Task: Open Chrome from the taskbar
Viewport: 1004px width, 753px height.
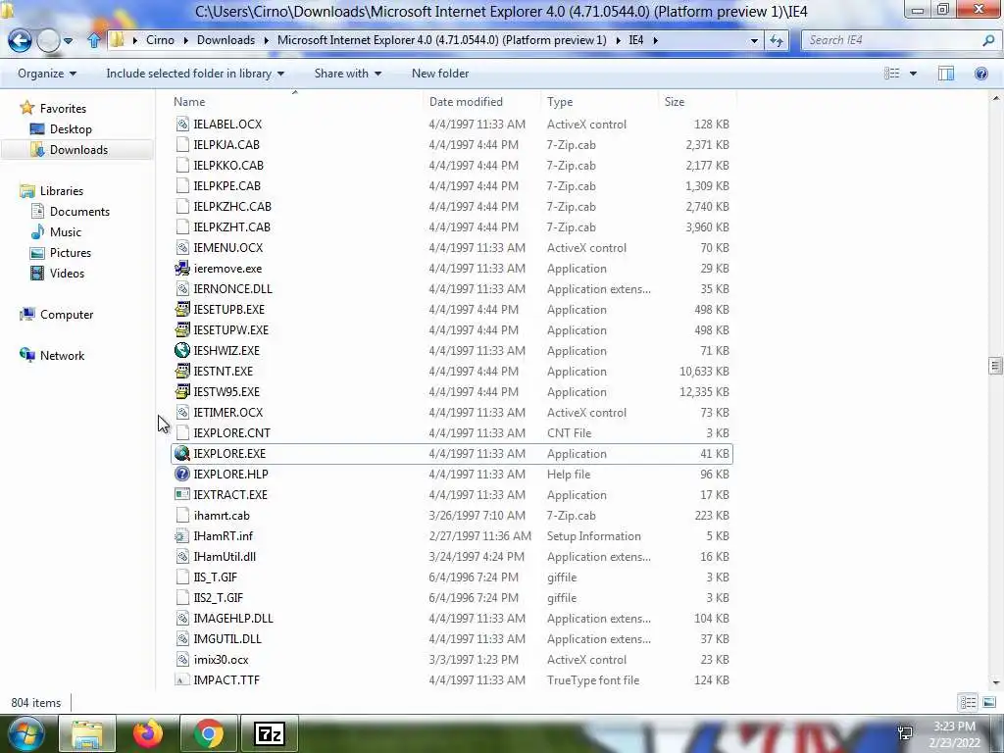Action: [x=209, y=733]
